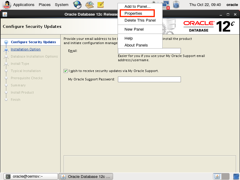Focus the My Oracle Support Password field
Screen dimensions: 240x180
[149, 79]
